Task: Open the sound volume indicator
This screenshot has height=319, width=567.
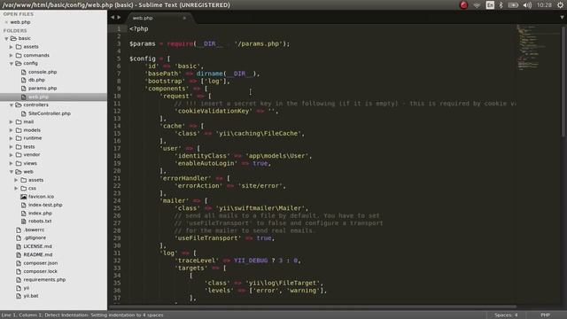Action: pos(528,5)
